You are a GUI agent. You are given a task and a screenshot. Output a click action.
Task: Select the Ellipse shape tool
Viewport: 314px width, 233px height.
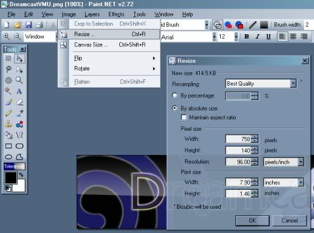[8, 157]
